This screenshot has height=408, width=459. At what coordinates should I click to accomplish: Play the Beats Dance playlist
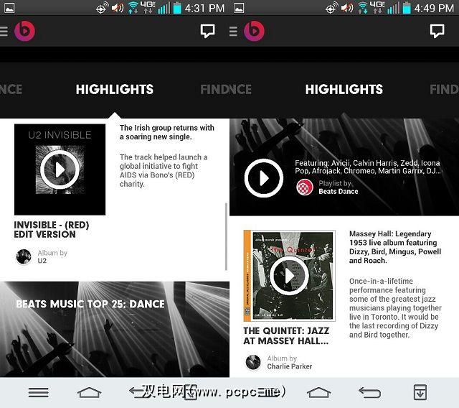pos(264,178)
